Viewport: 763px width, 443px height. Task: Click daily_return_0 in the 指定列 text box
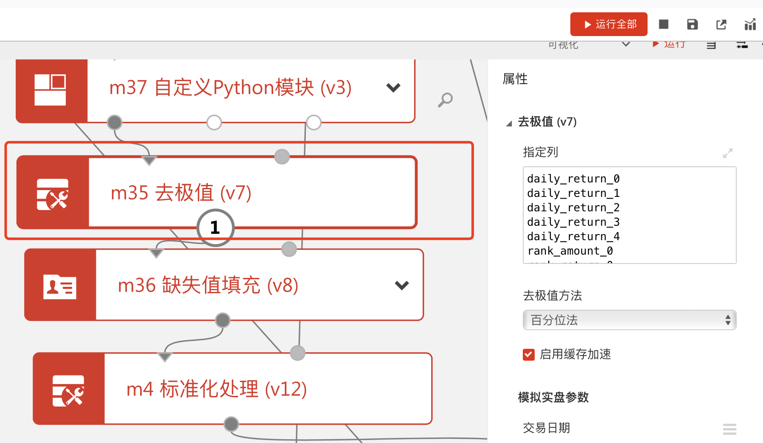tap(573, 179)
